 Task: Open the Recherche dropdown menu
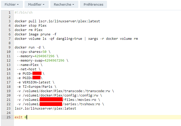pos(64,4)
